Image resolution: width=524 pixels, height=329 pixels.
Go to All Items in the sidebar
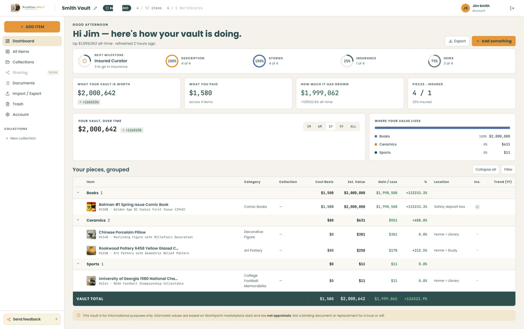[x=32, y=51]
